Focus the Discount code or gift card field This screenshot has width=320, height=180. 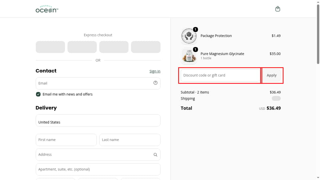(220, 75)
